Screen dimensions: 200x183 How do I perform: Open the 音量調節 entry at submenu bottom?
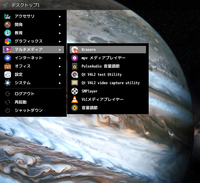coord(108,108)
